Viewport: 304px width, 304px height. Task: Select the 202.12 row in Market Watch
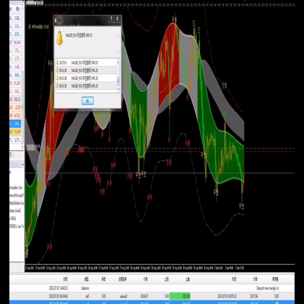click(15, 99)
